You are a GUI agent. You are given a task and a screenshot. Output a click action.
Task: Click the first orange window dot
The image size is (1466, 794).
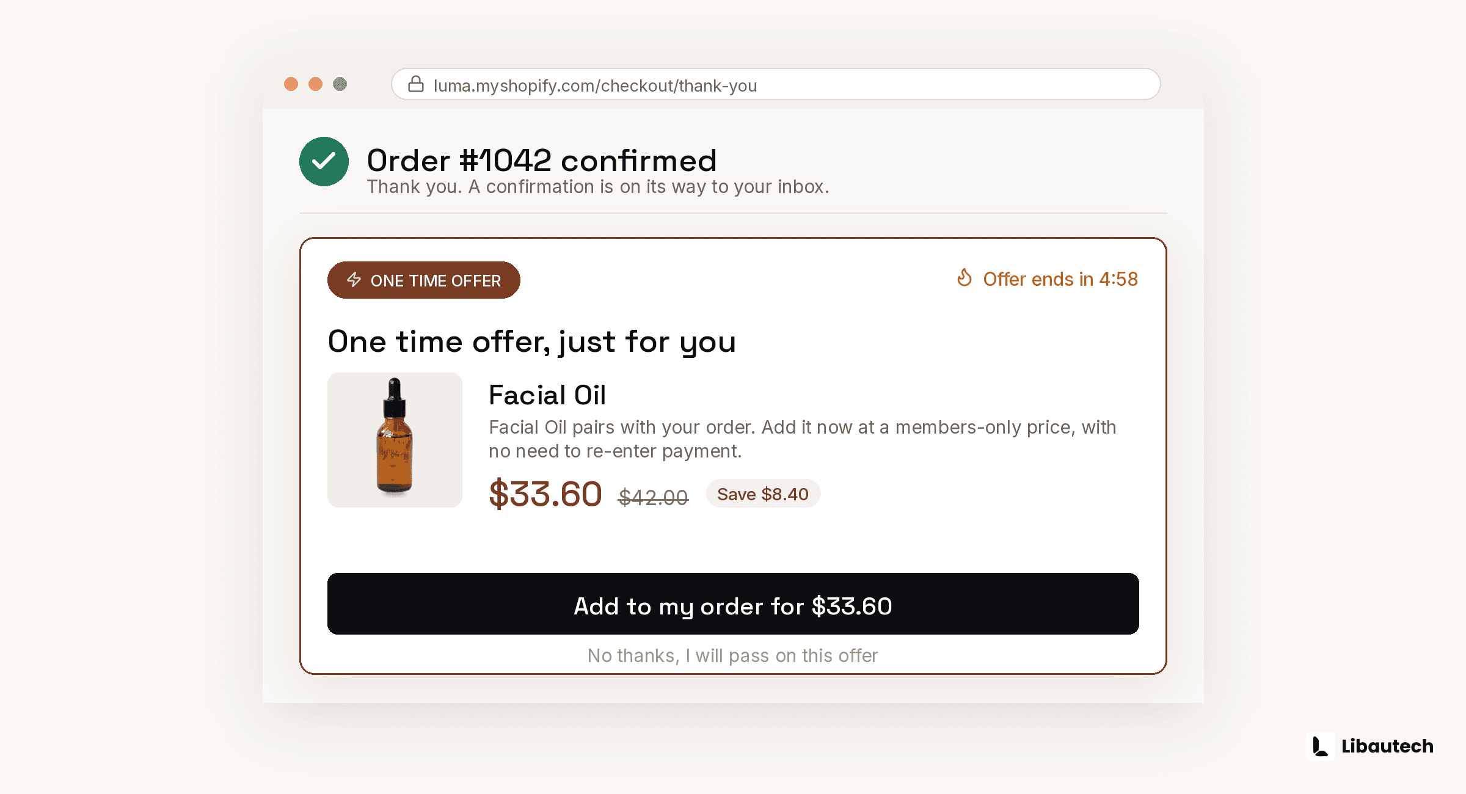point(291,84)
